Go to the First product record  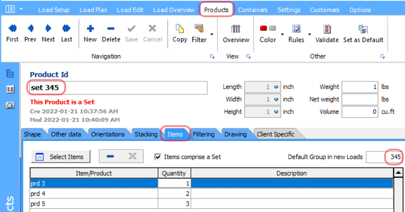click(x=12, y=33)
